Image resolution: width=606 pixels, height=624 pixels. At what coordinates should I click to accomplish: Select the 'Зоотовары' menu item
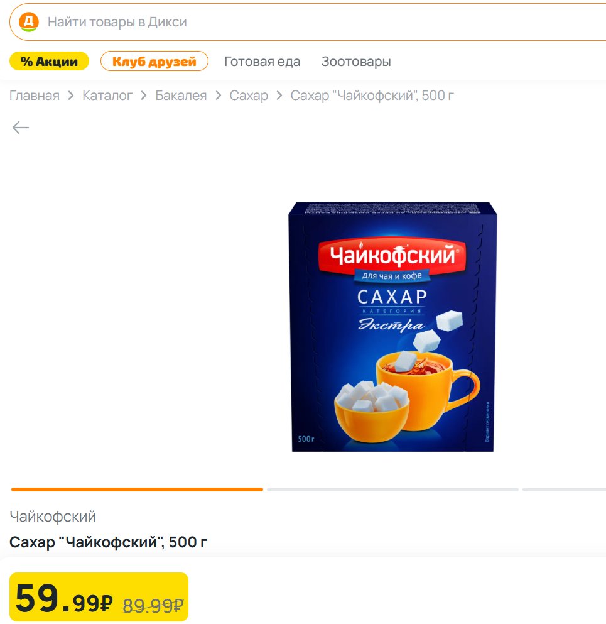(356, 62)
